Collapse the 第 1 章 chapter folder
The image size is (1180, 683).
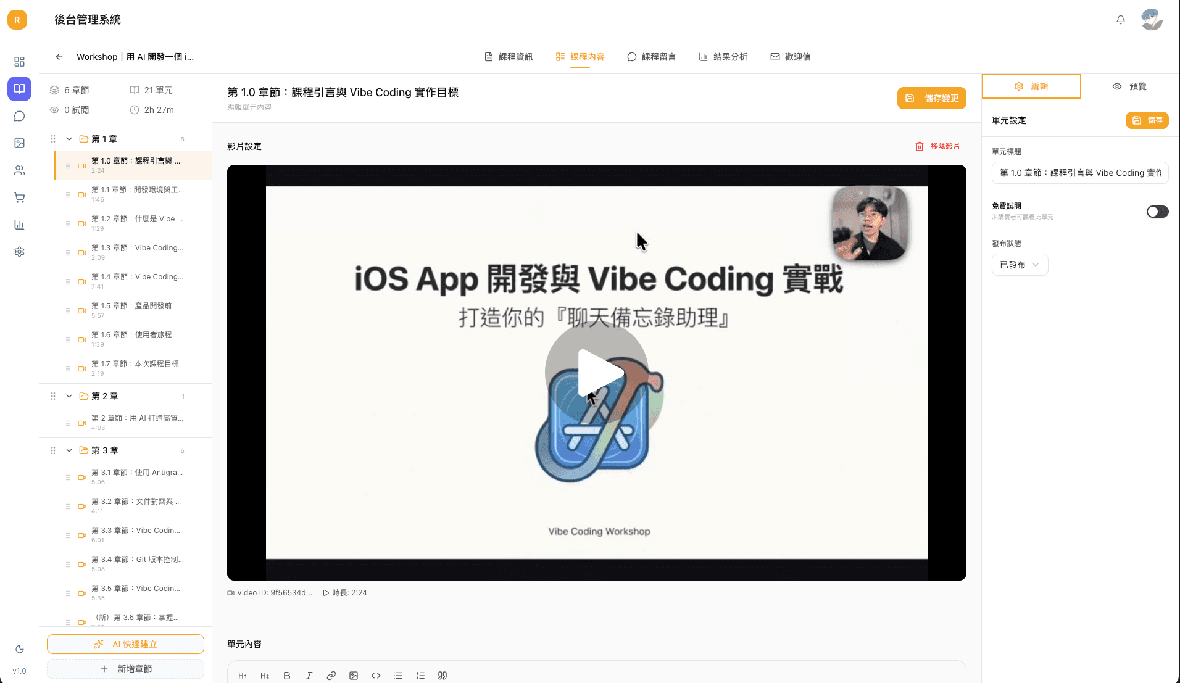coord(69,139)
